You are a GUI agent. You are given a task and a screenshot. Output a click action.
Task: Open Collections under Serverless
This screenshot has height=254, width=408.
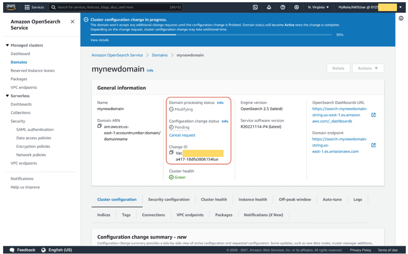[20, 113]
